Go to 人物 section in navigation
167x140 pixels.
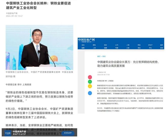128,45
